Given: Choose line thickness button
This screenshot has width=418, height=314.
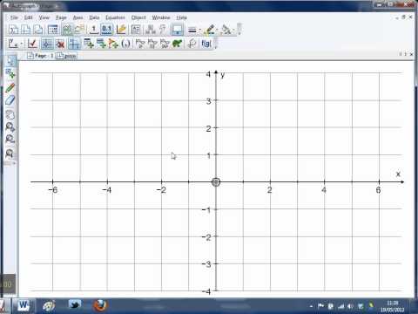Looking at the screenshot, I should pos(192,30).
